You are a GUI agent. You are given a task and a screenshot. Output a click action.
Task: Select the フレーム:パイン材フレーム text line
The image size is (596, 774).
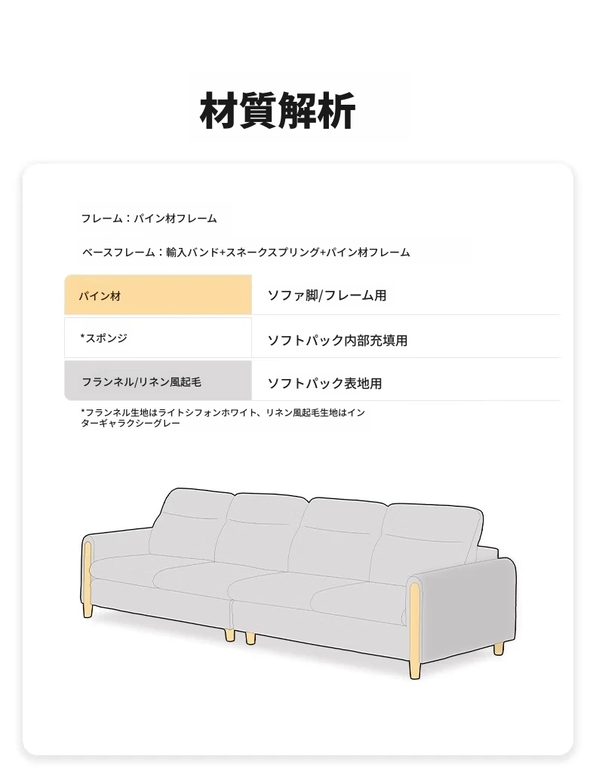tap(149, 218)
